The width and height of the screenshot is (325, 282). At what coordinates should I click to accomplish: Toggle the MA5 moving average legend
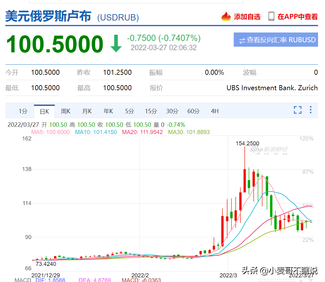click(x=50, y=132)
